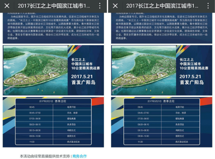Tap 10公里精英挑战赛 in the left screen banner
The width and height of the screenshot is (215, 159).
pyautogui.click(x=85, y=68)
